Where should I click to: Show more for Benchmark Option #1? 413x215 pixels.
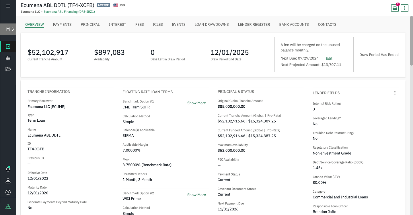point(196,103)
